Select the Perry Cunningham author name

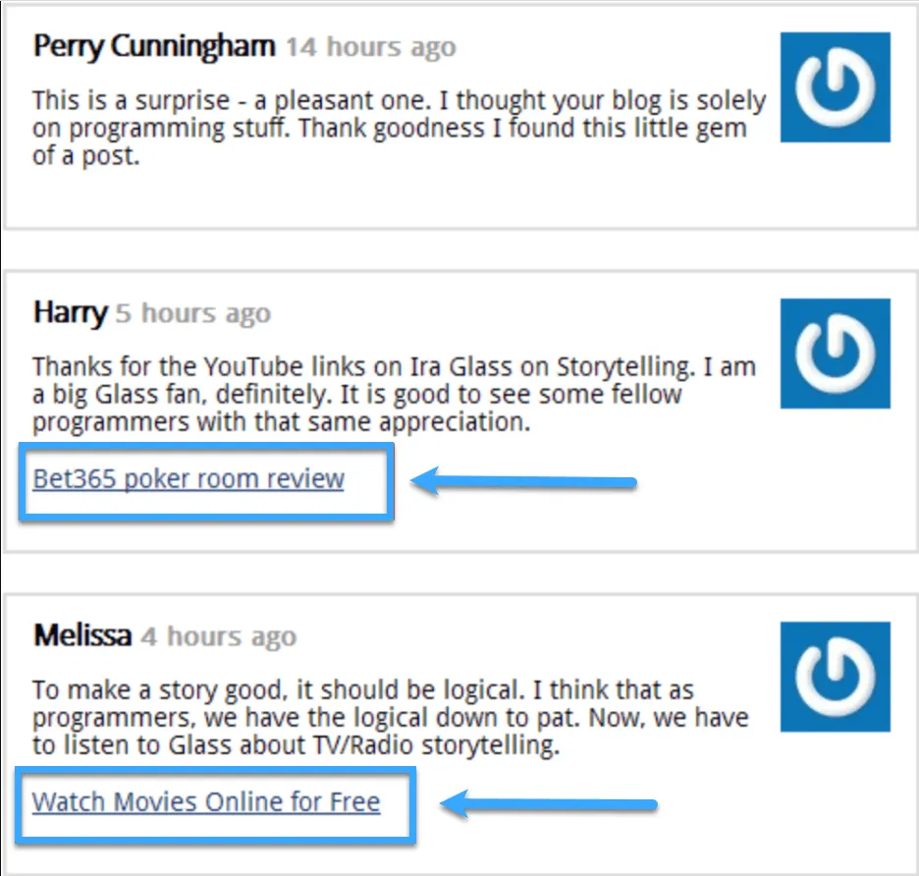154,46
